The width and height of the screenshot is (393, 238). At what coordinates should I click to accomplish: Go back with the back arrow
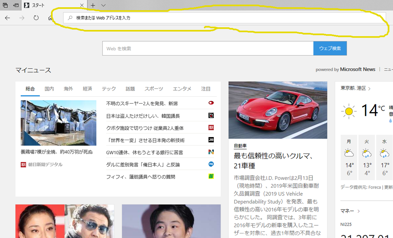click(x=8, y=18)
